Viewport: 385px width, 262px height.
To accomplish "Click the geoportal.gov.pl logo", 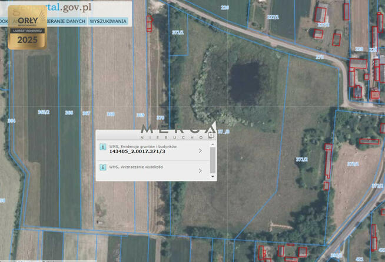I will pos(59,8).
